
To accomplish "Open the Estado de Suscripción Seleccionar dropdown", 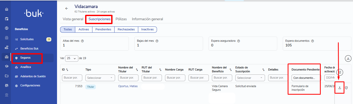I will [x=250, y=78].
